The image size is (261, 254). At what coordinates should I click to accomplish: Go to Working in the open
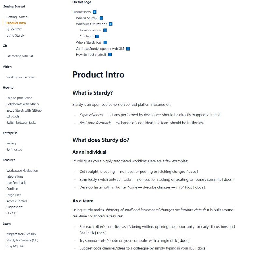[21, 77]
